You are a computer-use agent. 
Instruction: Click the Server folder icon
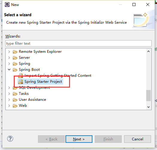coord(15,58)
